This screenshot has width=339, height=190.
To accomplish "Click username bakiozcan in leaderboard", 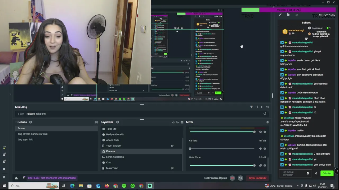I will pos(317,28).
